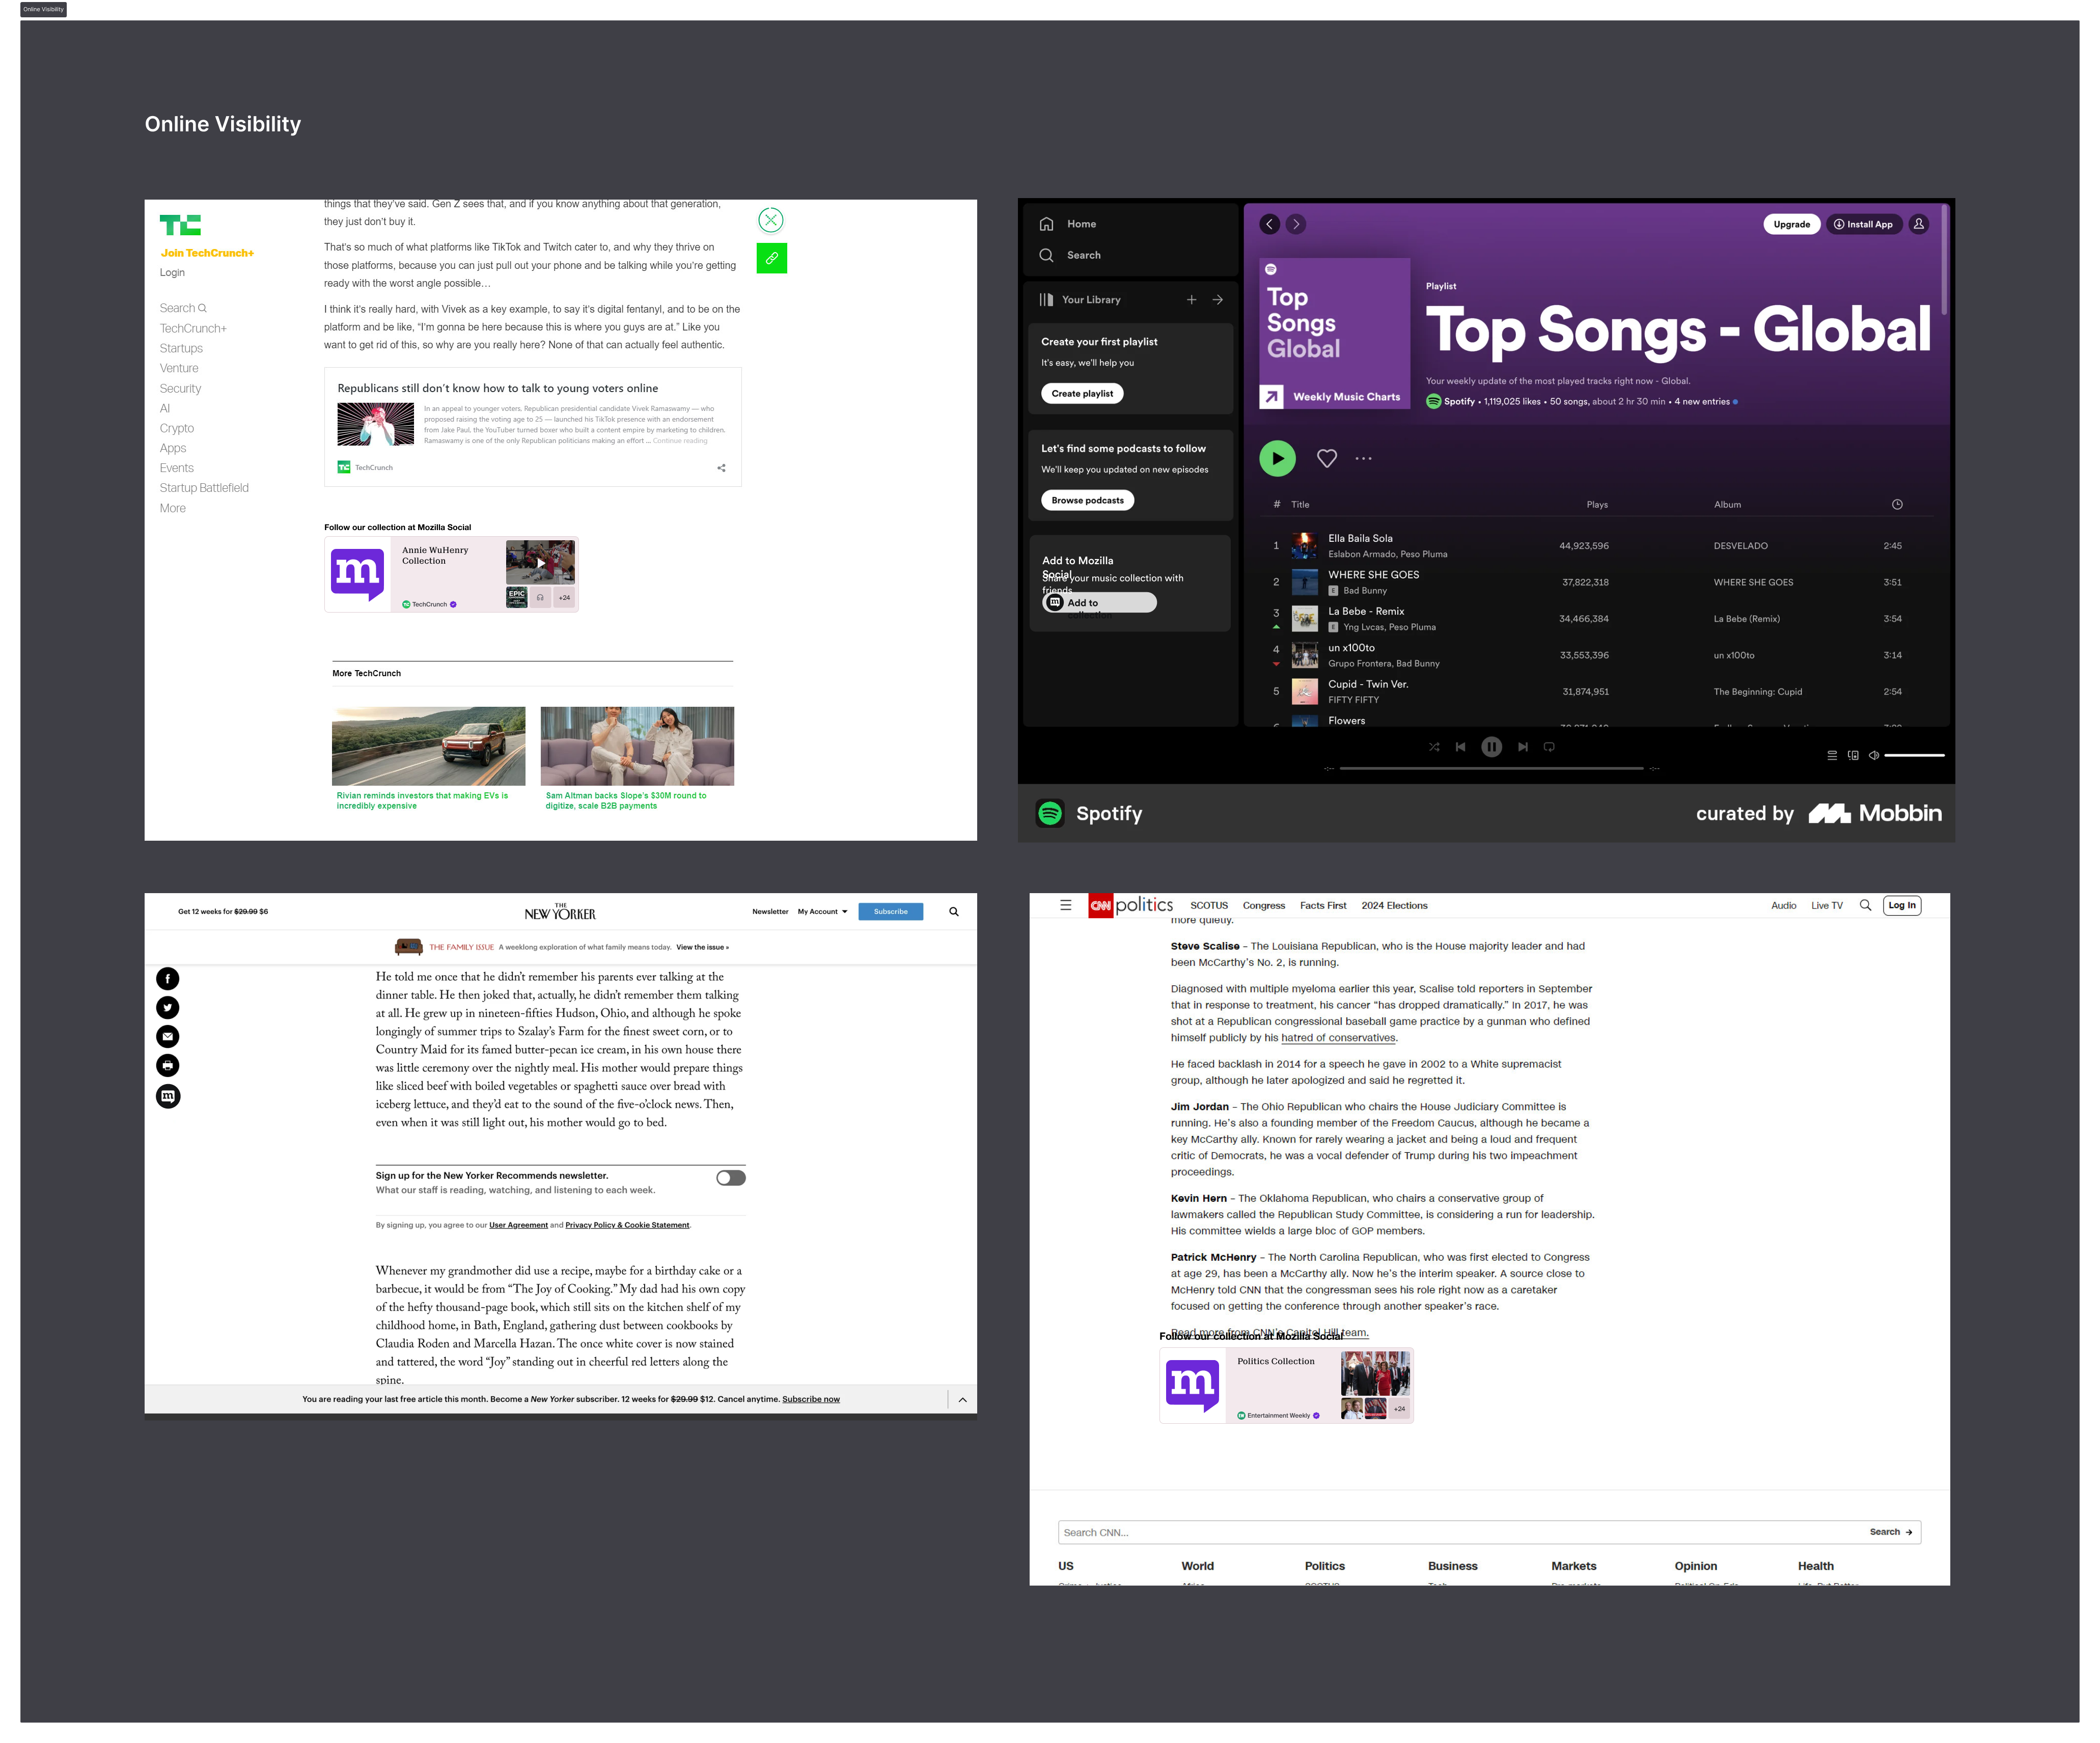
Task: Toggle the New Yorker Recommends newsletter signup
Action: (731, 1178)
